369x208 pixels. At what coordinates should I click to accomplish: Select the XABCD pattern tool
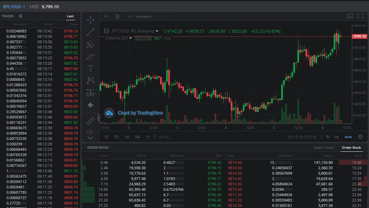pyautogui.click(x=91, y=81)
